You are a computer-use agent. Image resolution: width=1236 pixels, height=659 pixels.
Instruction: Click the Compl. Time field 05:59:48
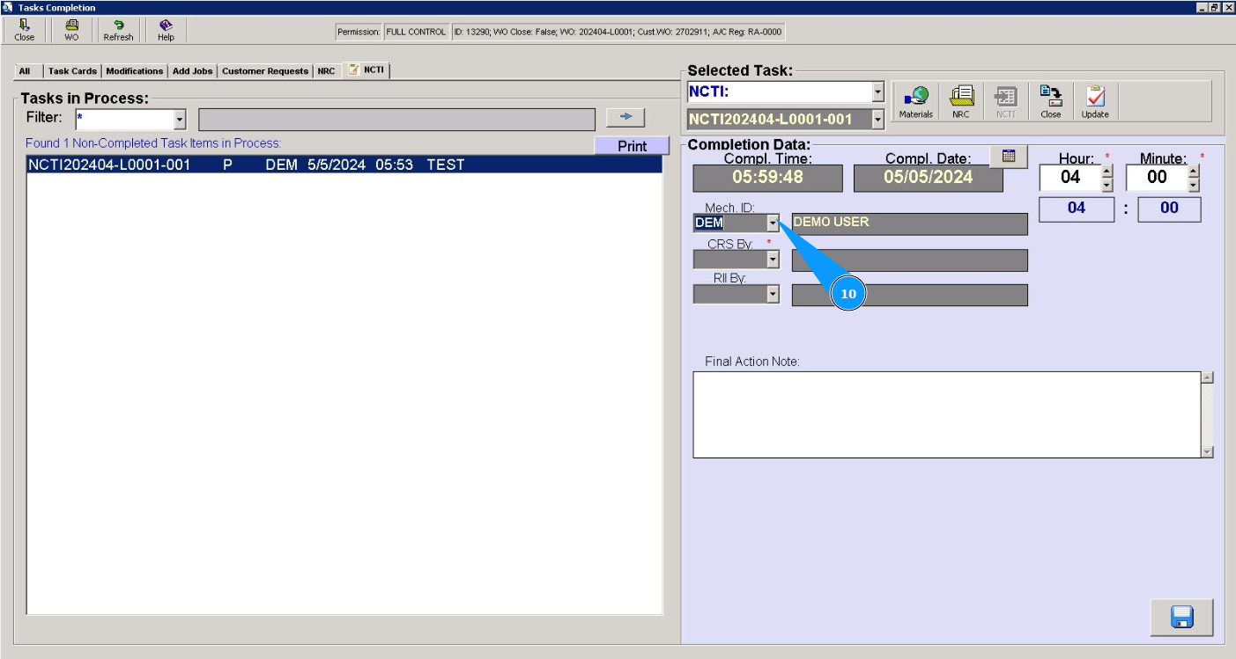tap(767, 178)
